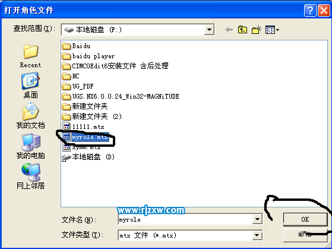Open the View menu icon dropdown

pyautogui.click(x=272, y=30)
